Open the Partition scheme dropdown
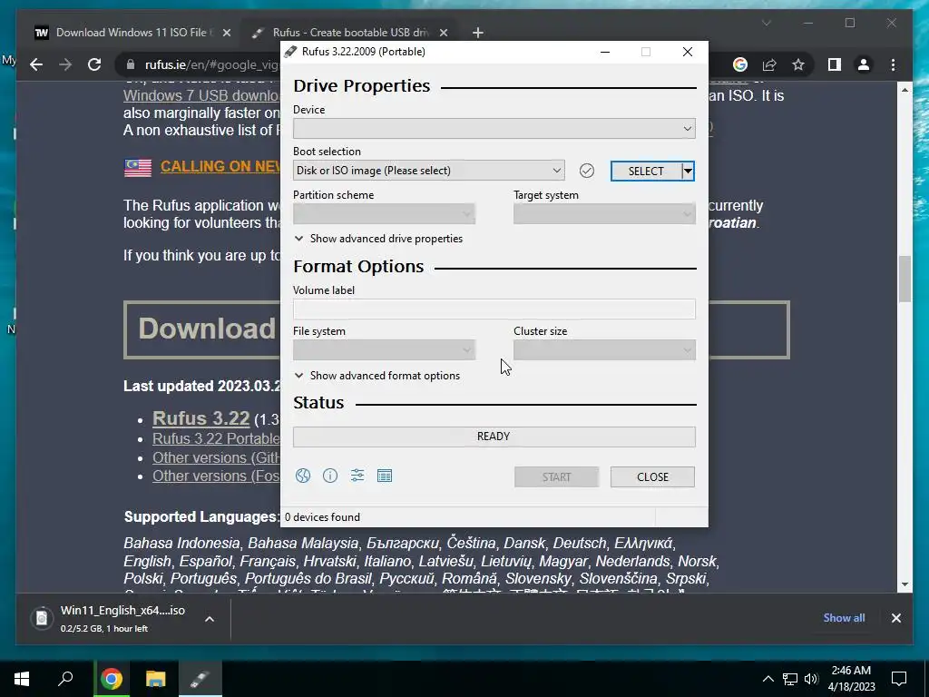The height and width of the screenshot is (697, 929). click(x=384, y=214)
